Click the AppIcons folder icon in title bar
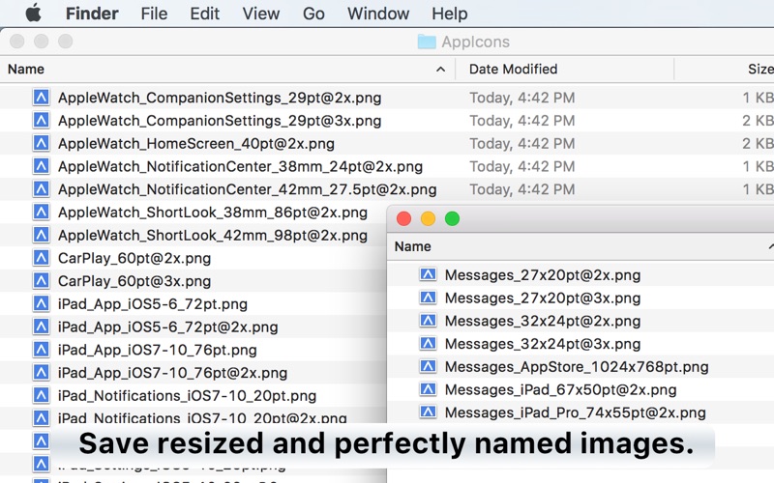774x483 pixels. pos(427,42)
